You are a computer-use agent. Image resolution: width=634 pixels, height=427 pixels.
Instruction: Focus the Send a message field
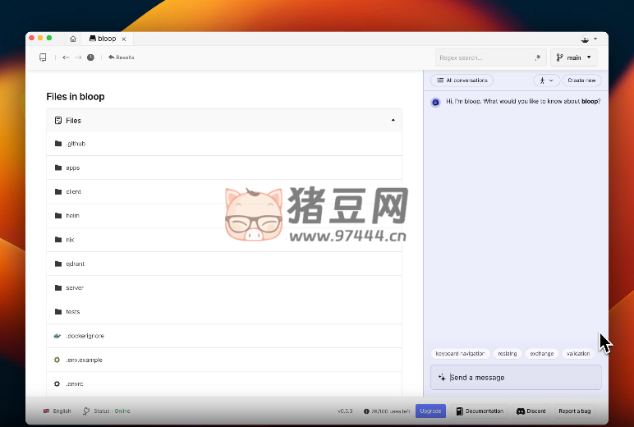(516, 378)
